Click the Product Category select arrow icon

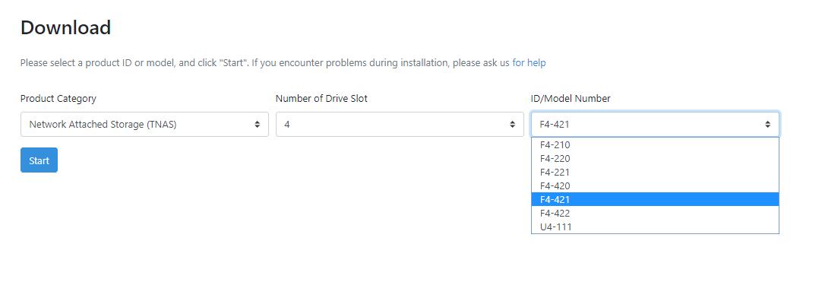tap(257, 124)
